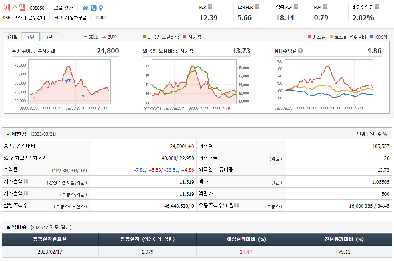
Task: Click stock code 005850
Action: pyautogui.click(x=37, y=8)
